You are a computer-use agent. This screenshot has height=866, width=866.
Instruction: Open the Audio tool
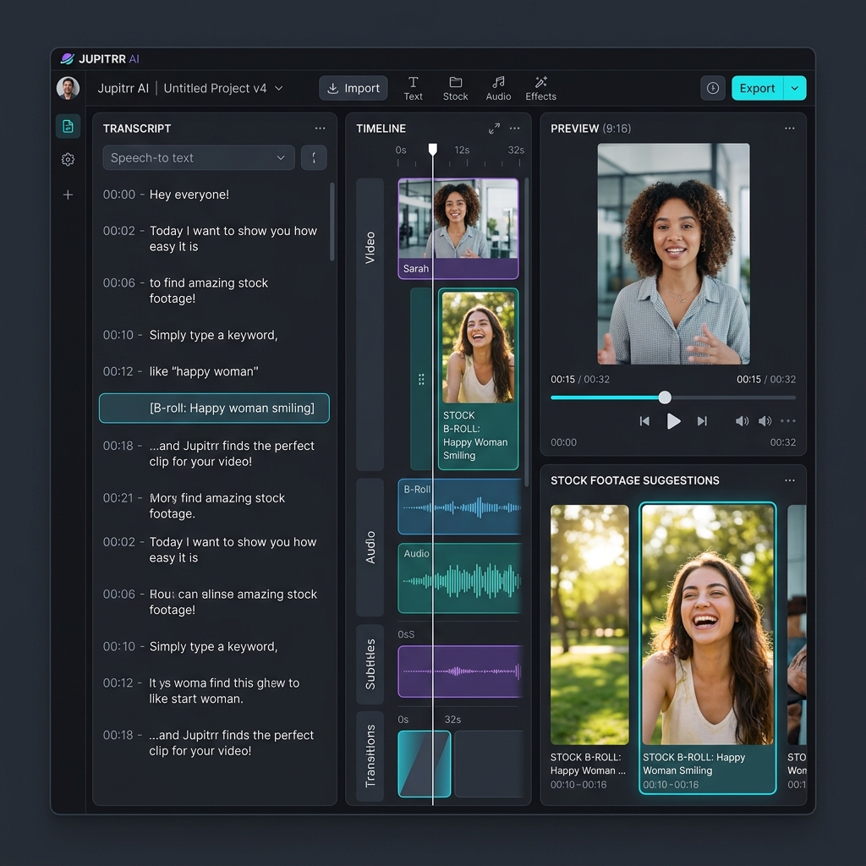pos(498,88)
